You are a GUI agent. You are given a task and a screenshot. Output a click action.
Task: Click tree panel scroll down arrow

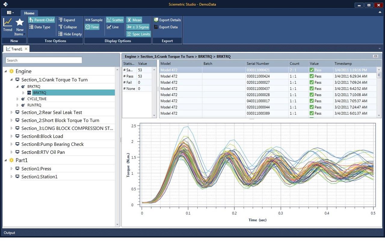tap(117, 224)
